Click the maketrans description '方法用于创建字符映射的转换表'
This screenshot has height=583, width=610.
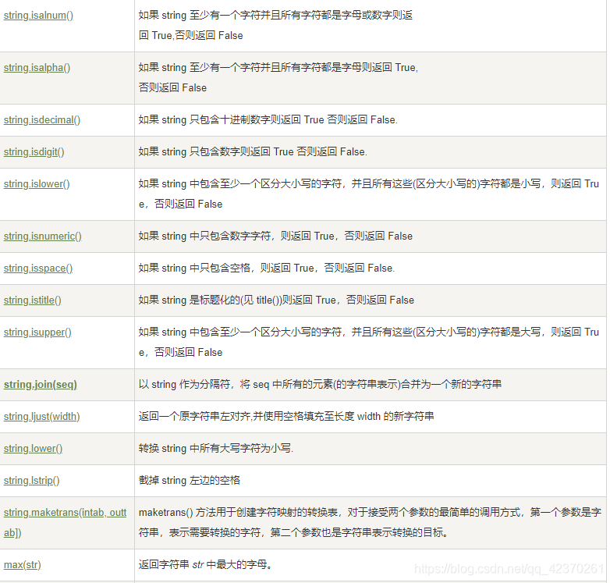(370, 523)
